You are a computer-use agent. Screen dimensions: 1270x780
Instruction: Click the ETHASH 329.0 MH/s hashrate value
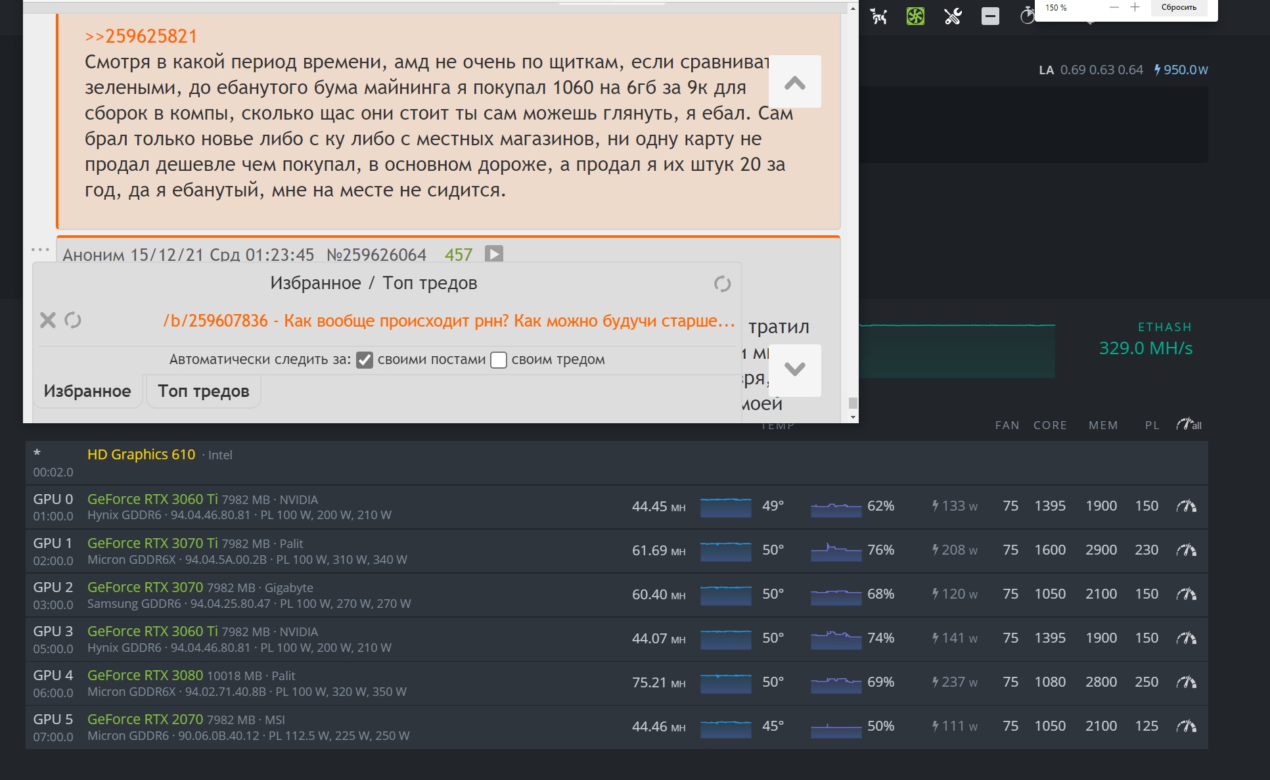pyautogui.click(x=1146, y=348)
